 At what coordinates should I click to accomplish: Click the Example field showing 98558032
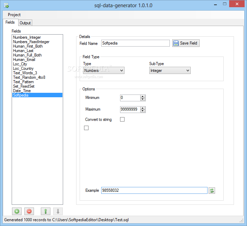(x=154, y=190)
